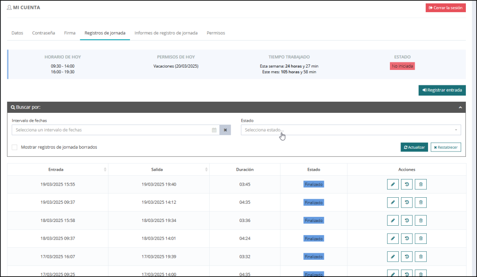Switch to the Datos tab
Screen dimensions: 477x277
[x=17, y=33]
